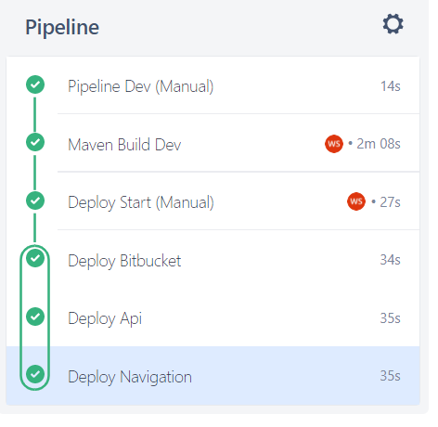Click green check icon for Deploy Start (Manual)
The height and width of the screenshot is (427, 438).
click(35, 201)
